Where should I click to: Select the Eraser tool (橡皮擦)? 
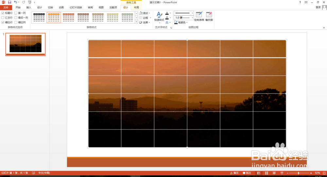[209, 16]
